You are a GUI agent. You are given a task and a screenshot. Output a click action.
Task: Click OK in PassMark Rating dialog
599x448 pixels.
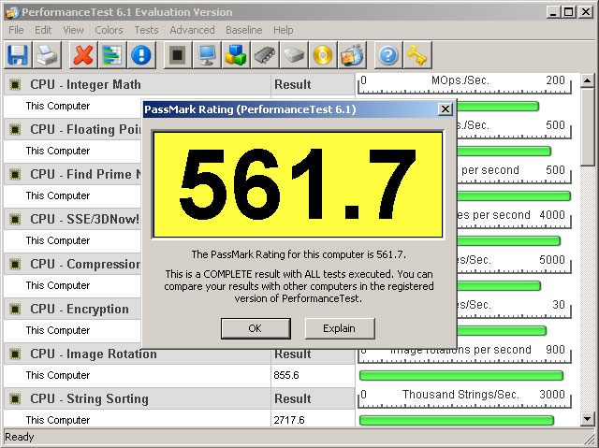point(256,328)
